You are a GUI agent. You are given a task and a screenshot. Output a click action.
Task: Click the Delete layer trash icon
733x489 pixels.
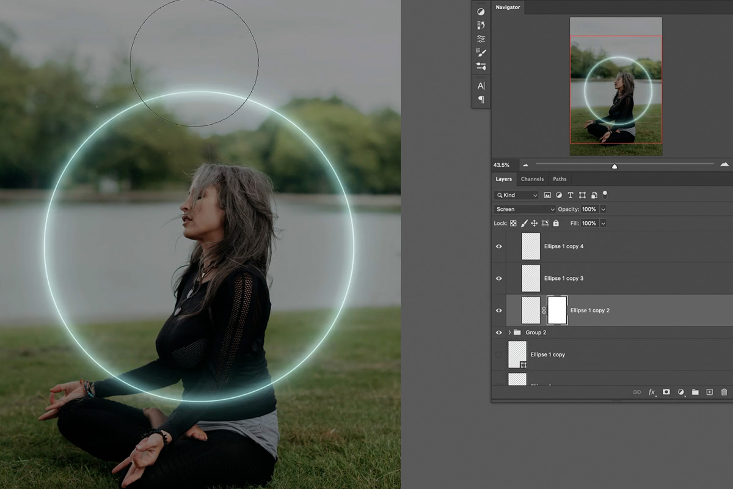(724, 392)
